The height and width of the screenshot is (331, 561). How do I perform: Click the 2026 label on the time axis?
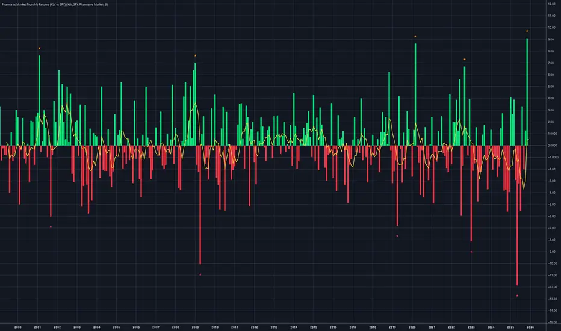coord(530,327)
